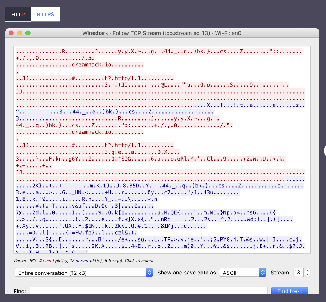Select the HTTPS tab
Viewport: 326px width, 302px height.
point(45,15)
